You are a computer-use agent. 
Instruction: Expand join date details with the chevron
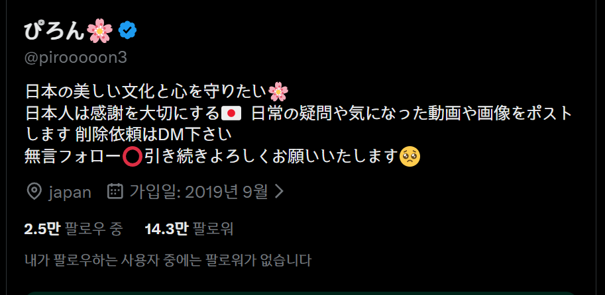tap(280, 191)
